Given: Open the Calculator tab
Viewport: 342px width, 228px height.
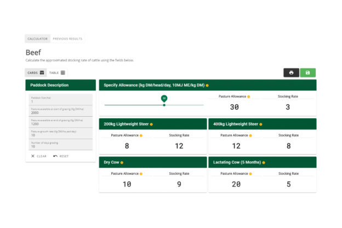Looking at the screenshot, I should 37,39.
